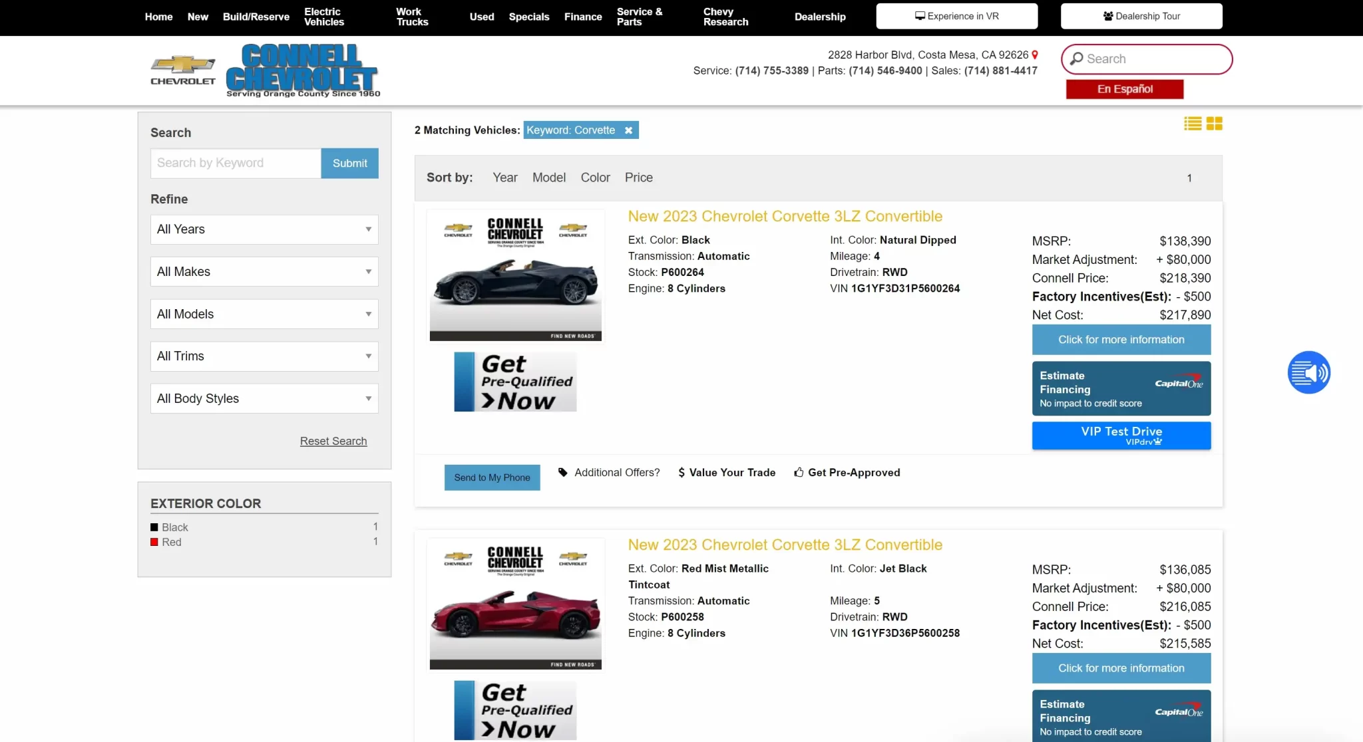Click Reset Search link
Viewport: 1363px width, 742px height.
click(333, 441)
